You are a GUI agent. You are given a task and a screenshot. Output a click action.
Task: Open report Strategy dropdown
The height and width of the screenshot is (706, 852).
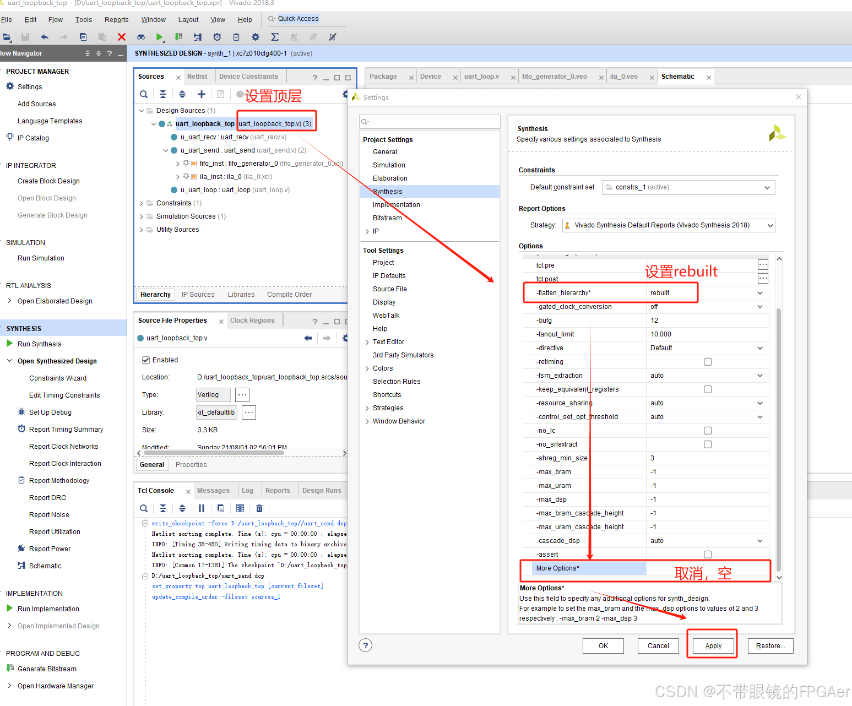tap(669, 225)
